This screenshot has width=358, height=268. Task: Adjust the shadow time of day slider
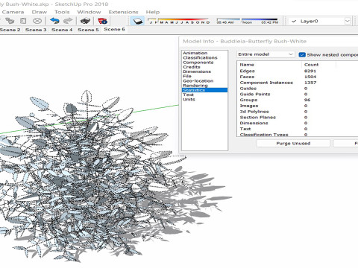[247, 20]
